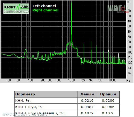The height and width of the screenshot is (117, 134).
Task: Select the Right channel legend label
Action: [x=45, y=10]
